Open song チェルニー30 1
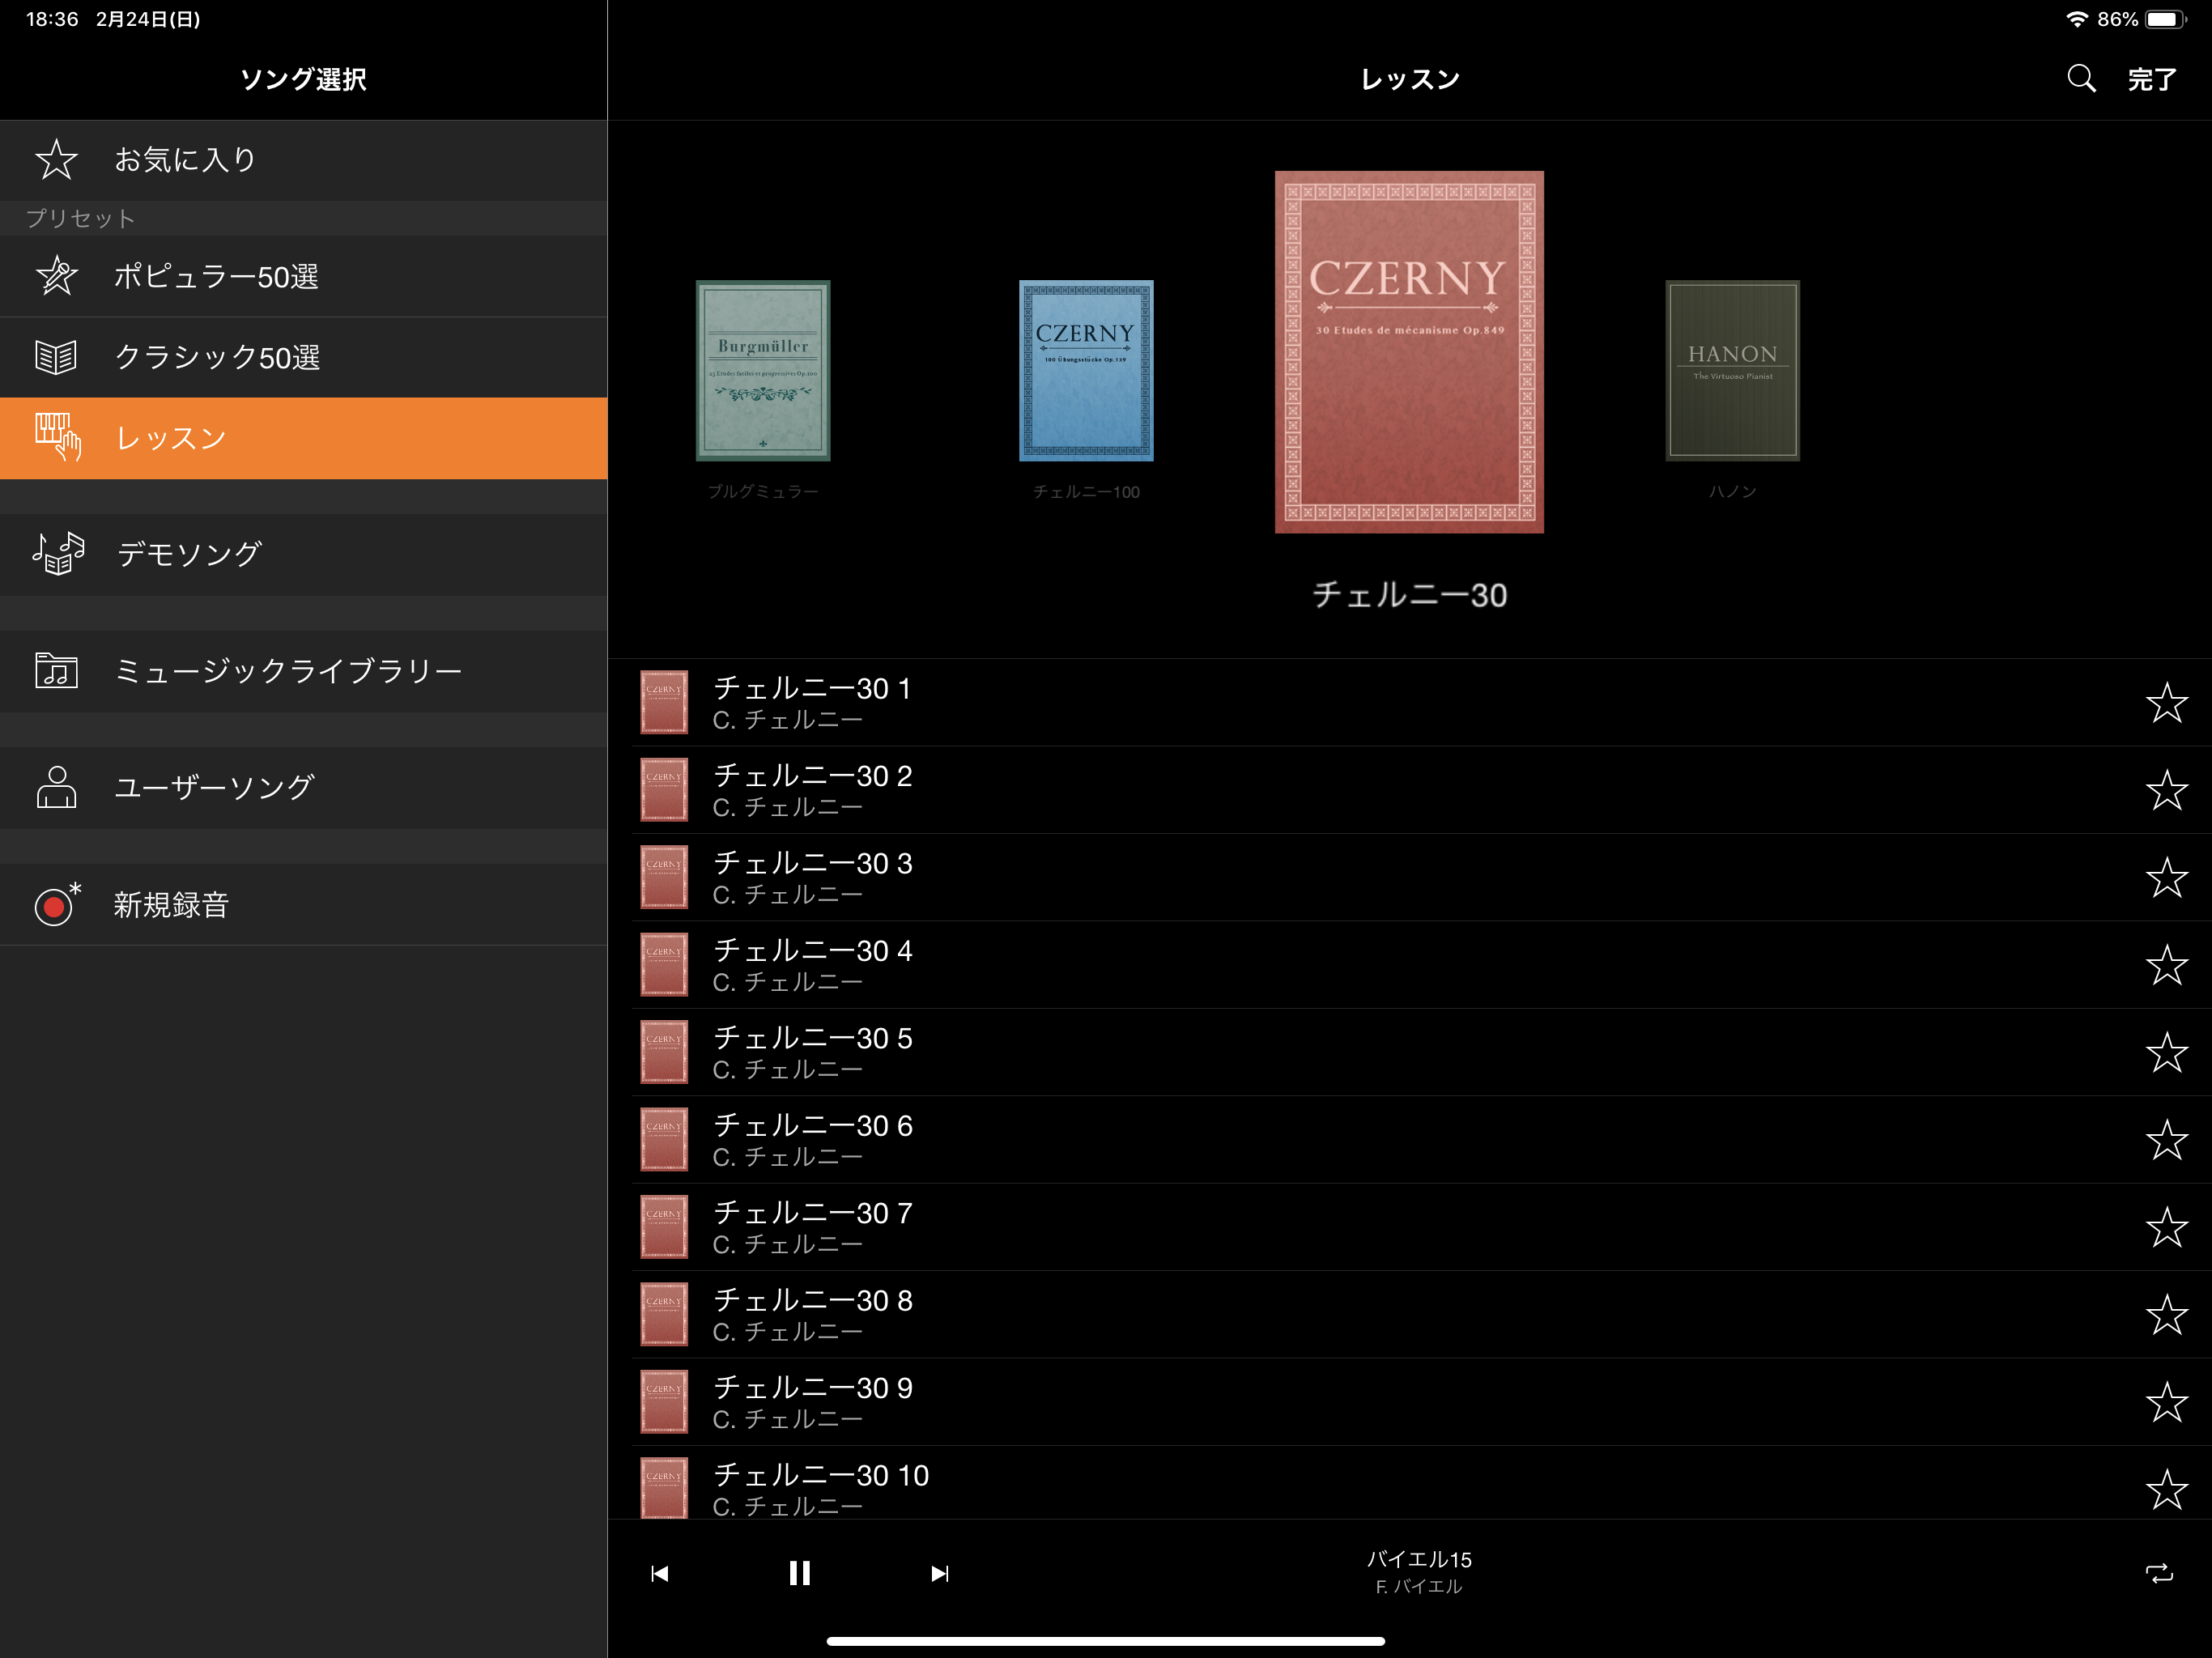 1409,703
